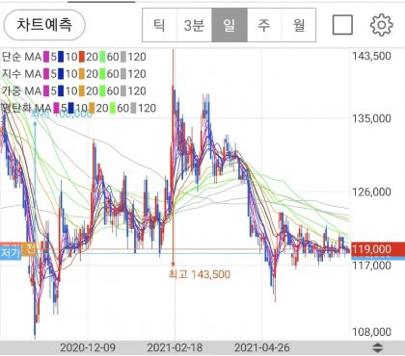This screenshot has width=405, height=356.
Task: Click the 2021-04-26 date label
Action: click(262, 347)
